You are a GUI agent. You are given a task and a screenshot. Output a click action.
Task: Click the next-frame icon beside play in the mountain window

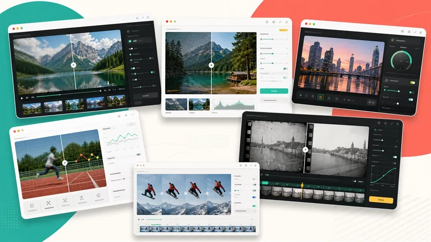pos(27,98)
